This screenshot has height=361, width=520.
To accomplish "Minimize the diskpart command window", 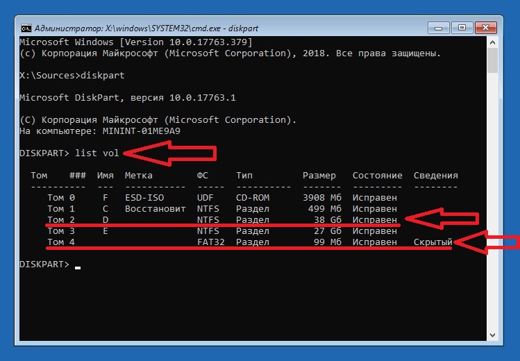I will pos(438,28).
